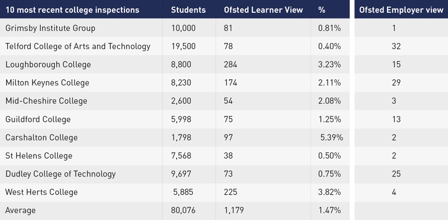Image resolution: width=448 pixels, height=220 pixels.
Task: Click Telford College of Arts and Technology
Action: [x=78, y=46]
